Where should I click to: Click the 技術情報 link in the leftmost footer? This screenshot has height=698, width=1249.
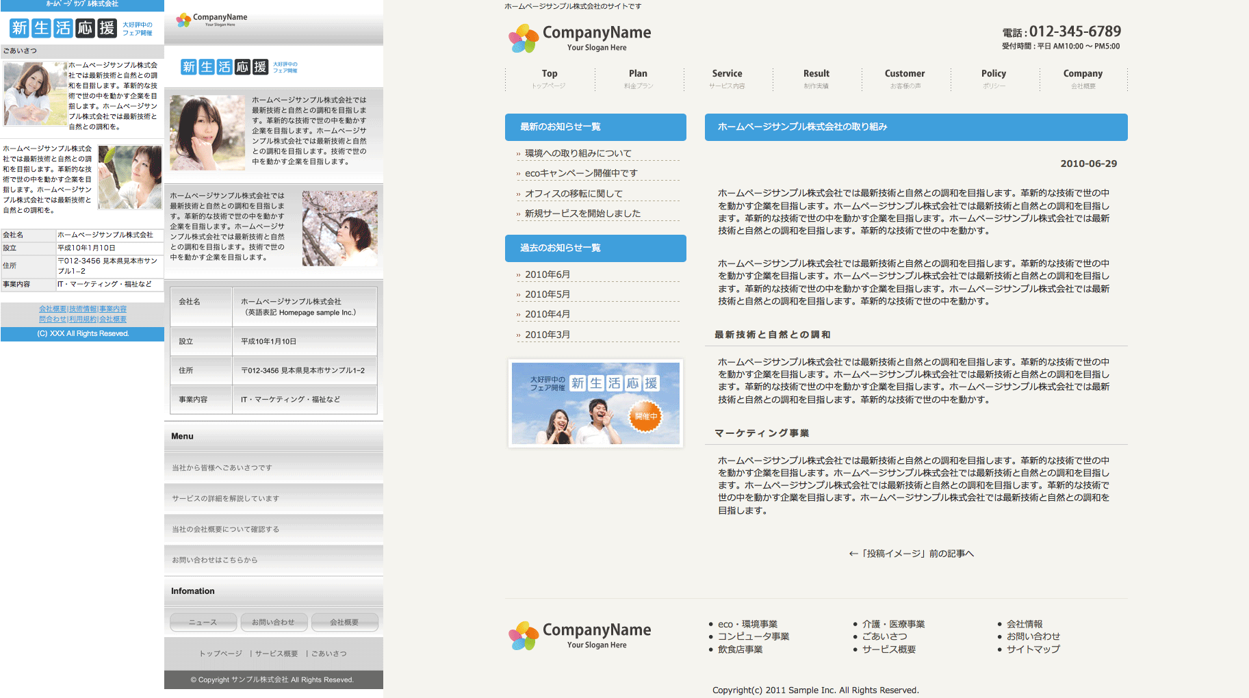click(x=83, y=309)
